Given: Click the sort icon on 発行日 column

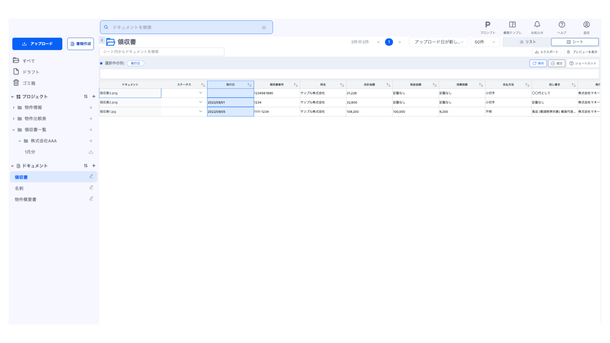Looking at the screenshot, I should tap(249, 85).
